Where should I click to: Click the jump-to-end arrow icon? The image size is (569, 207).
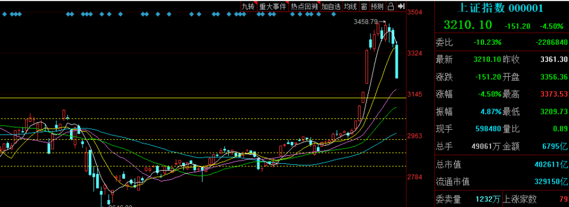click(401, 6)
